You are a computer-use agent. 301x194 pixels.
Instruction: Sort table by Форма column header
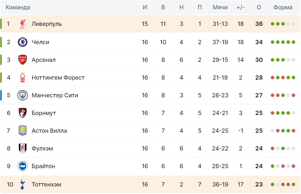pos(283,7)
